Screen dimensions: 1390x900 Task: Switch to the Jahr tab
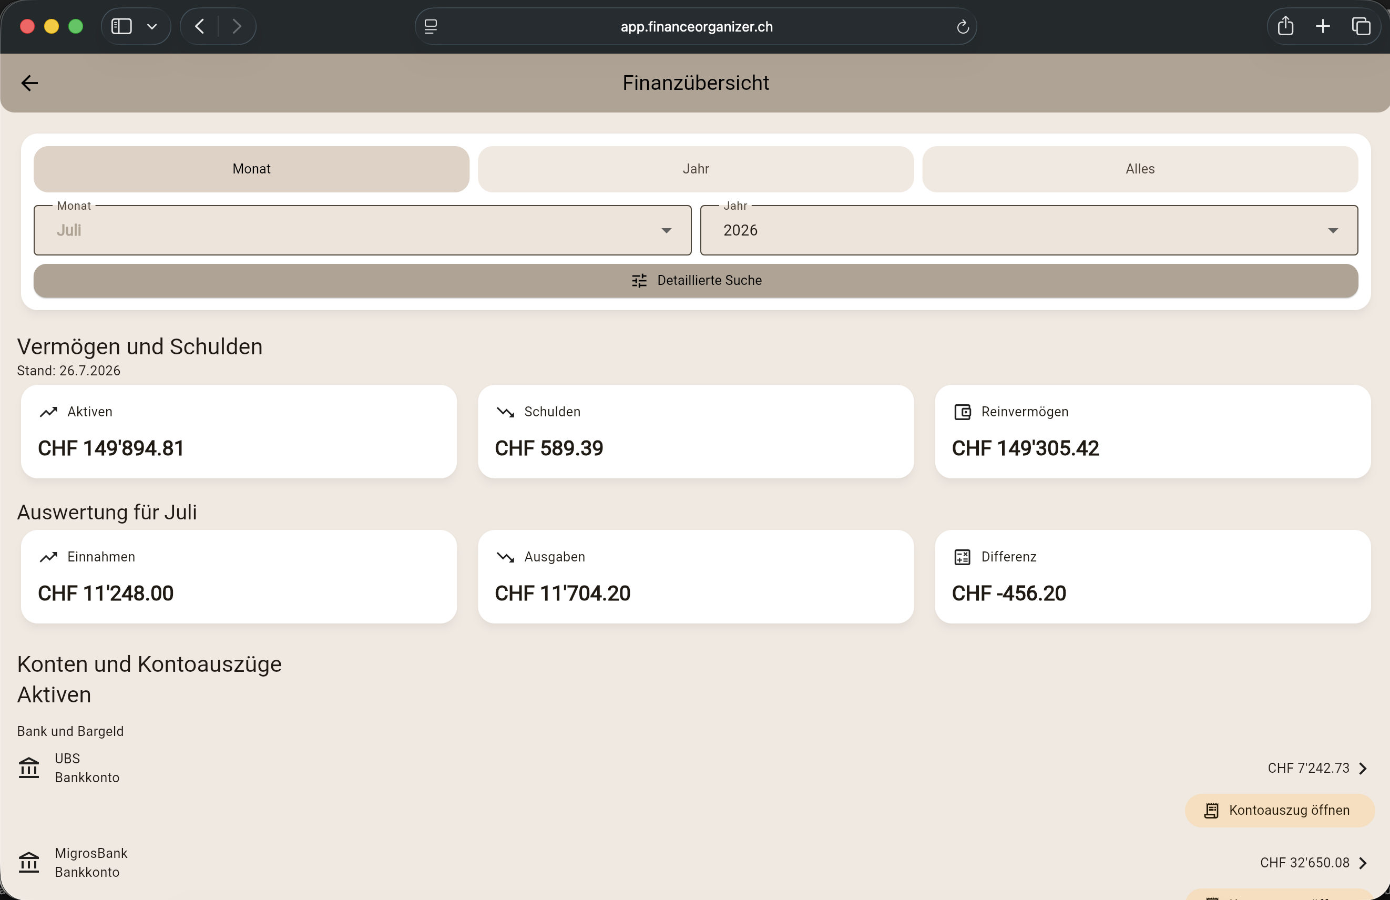[696, 169]
